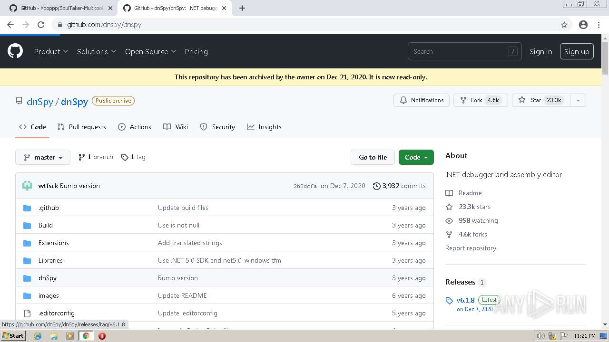Click the watching eye icon
This screenshot has height=342, width=609.
tap(449, 220)
